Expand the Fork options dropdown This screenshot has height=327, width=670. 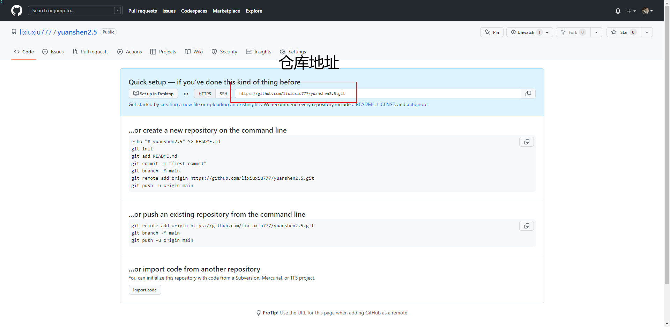click(596, 32)
